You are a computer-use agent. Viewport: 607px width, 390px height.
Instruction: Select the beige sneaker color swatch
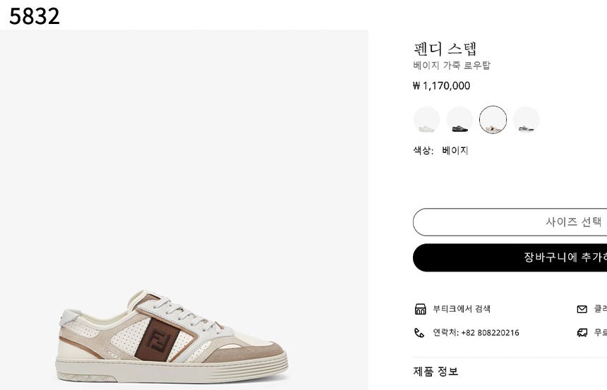493,120
